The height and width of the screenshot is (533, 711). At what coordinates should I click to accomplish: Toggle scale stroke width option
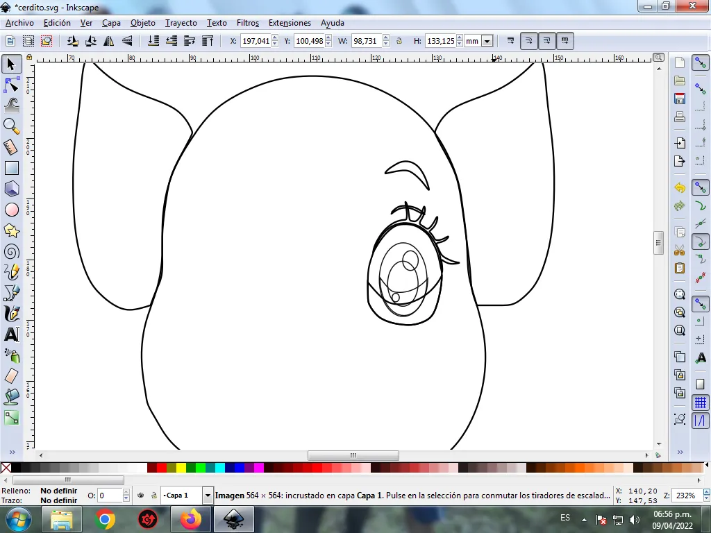tap(510, 41)
